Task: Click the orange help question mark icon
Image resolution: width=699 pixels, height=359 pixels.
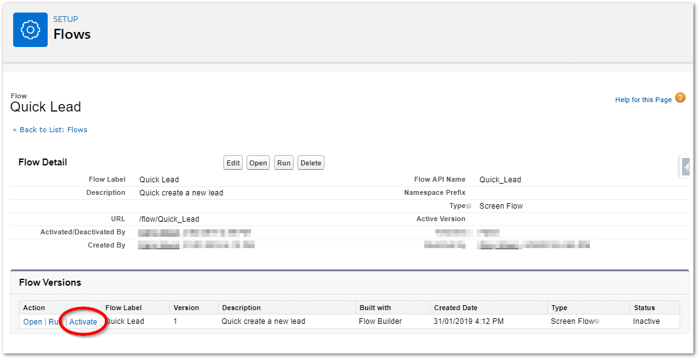Action: [680, 98]
